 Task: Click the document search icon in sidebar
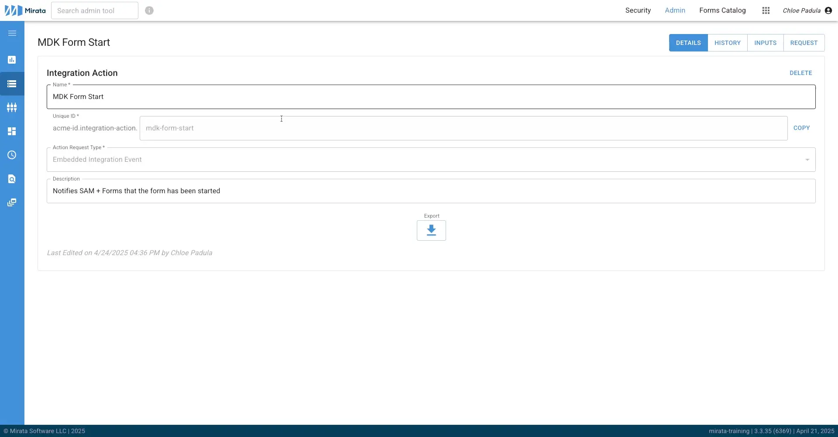pos(12,179)
